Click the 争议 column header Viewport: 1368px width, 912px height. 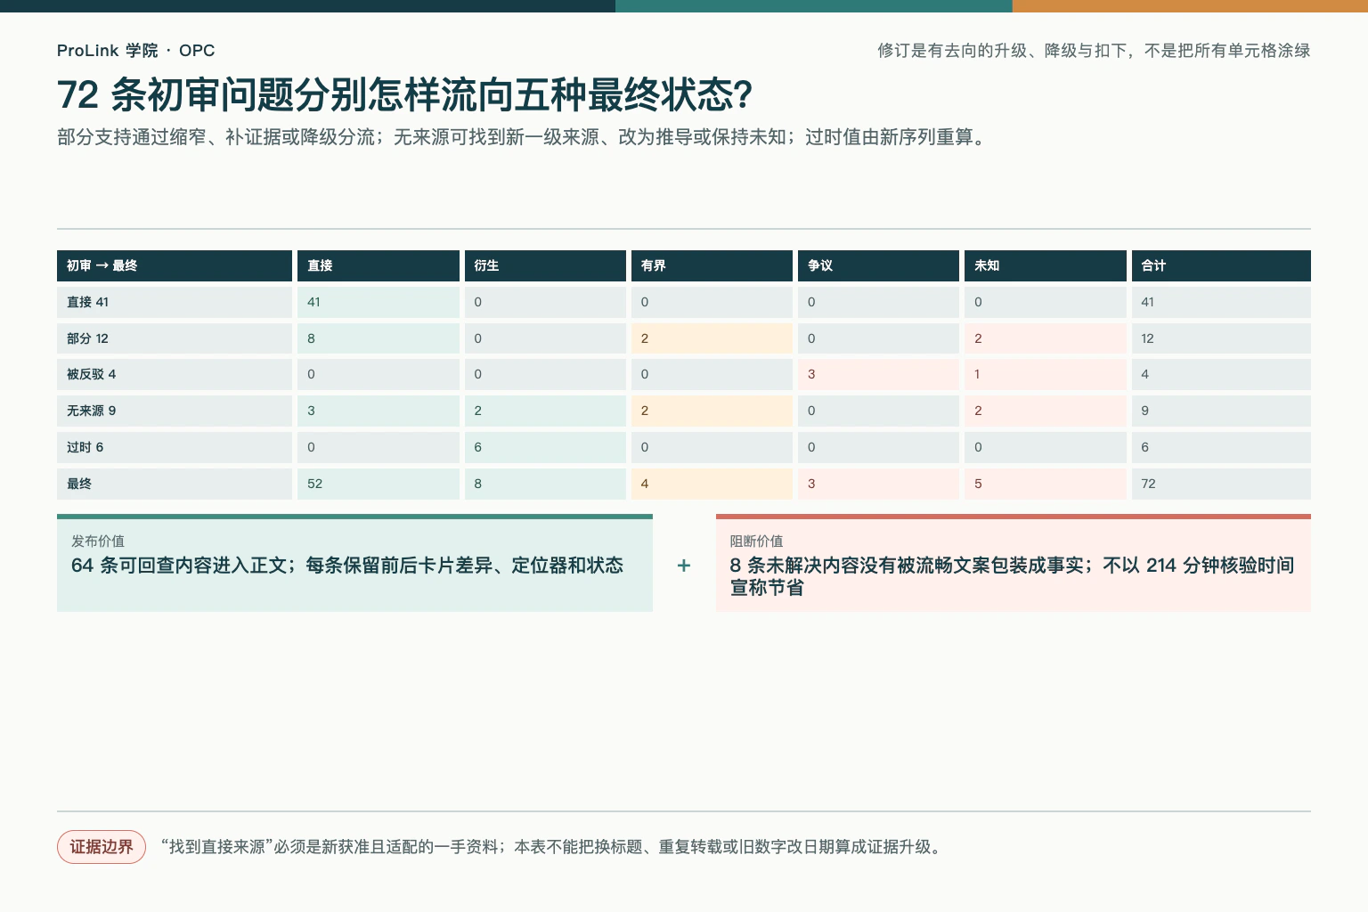coord(878,265)
